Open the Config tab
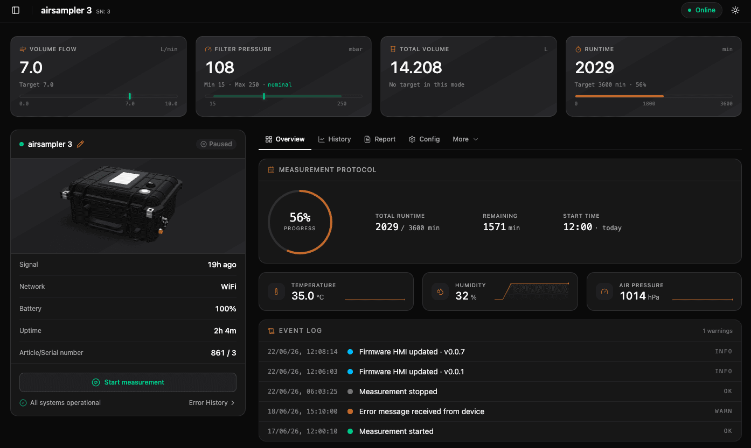Image resolution: width=751 pixels, height=448 pixels. coord(425,139)
